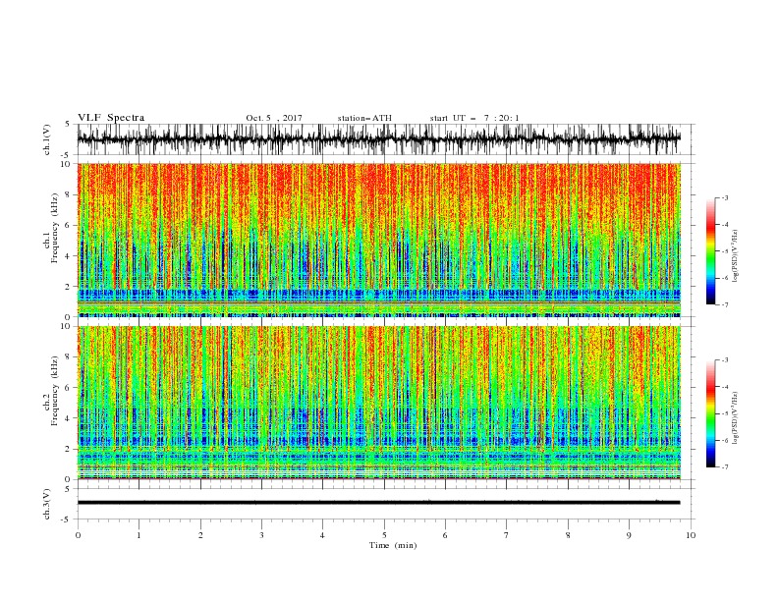The width and height of the screenshot is (778, 601).
Task: Click time axis tick label "10"
Action: coord(691,535)
